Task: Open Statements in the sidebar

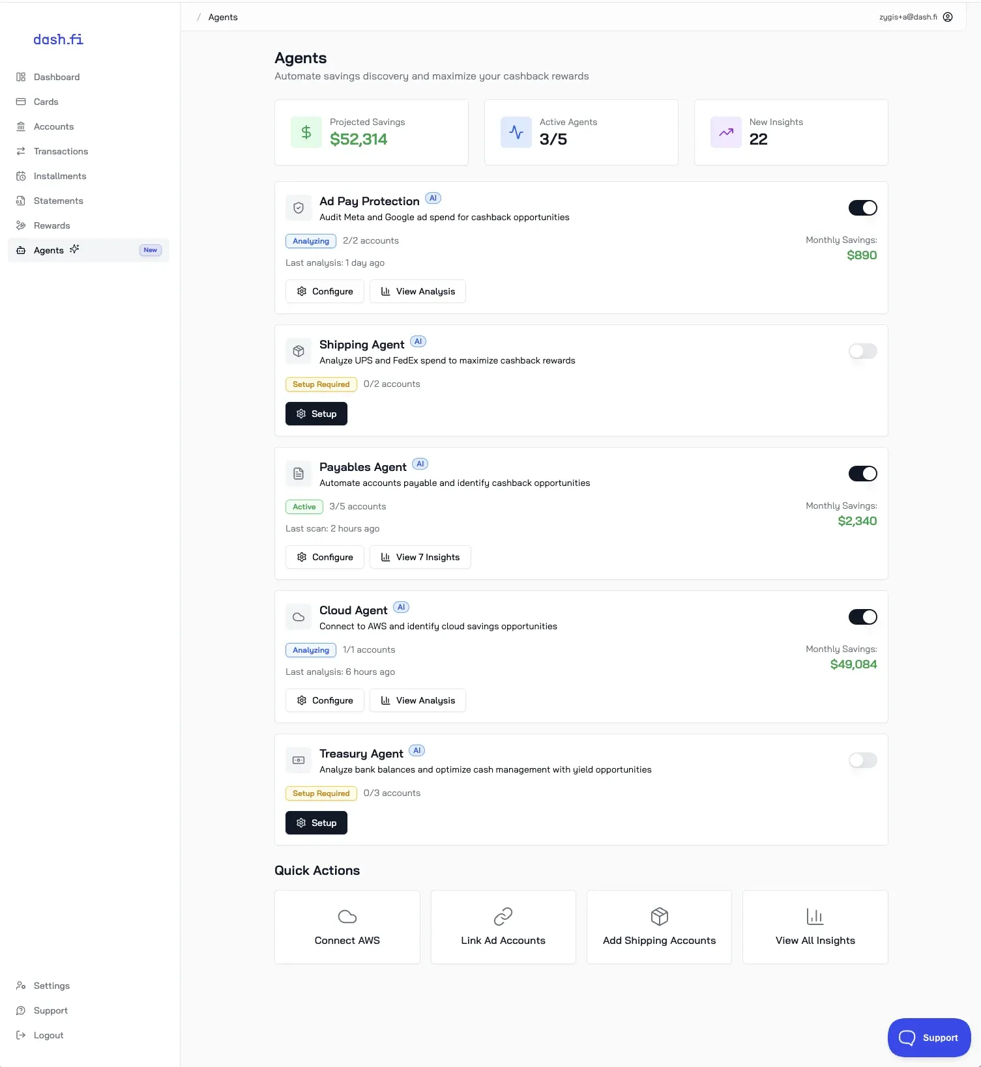Action: [x=89, y=201]
